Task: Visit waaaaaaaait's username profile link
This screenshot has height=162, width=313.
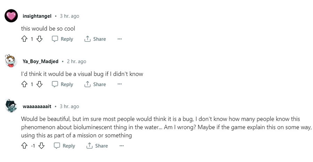Action: click(37, 106)
